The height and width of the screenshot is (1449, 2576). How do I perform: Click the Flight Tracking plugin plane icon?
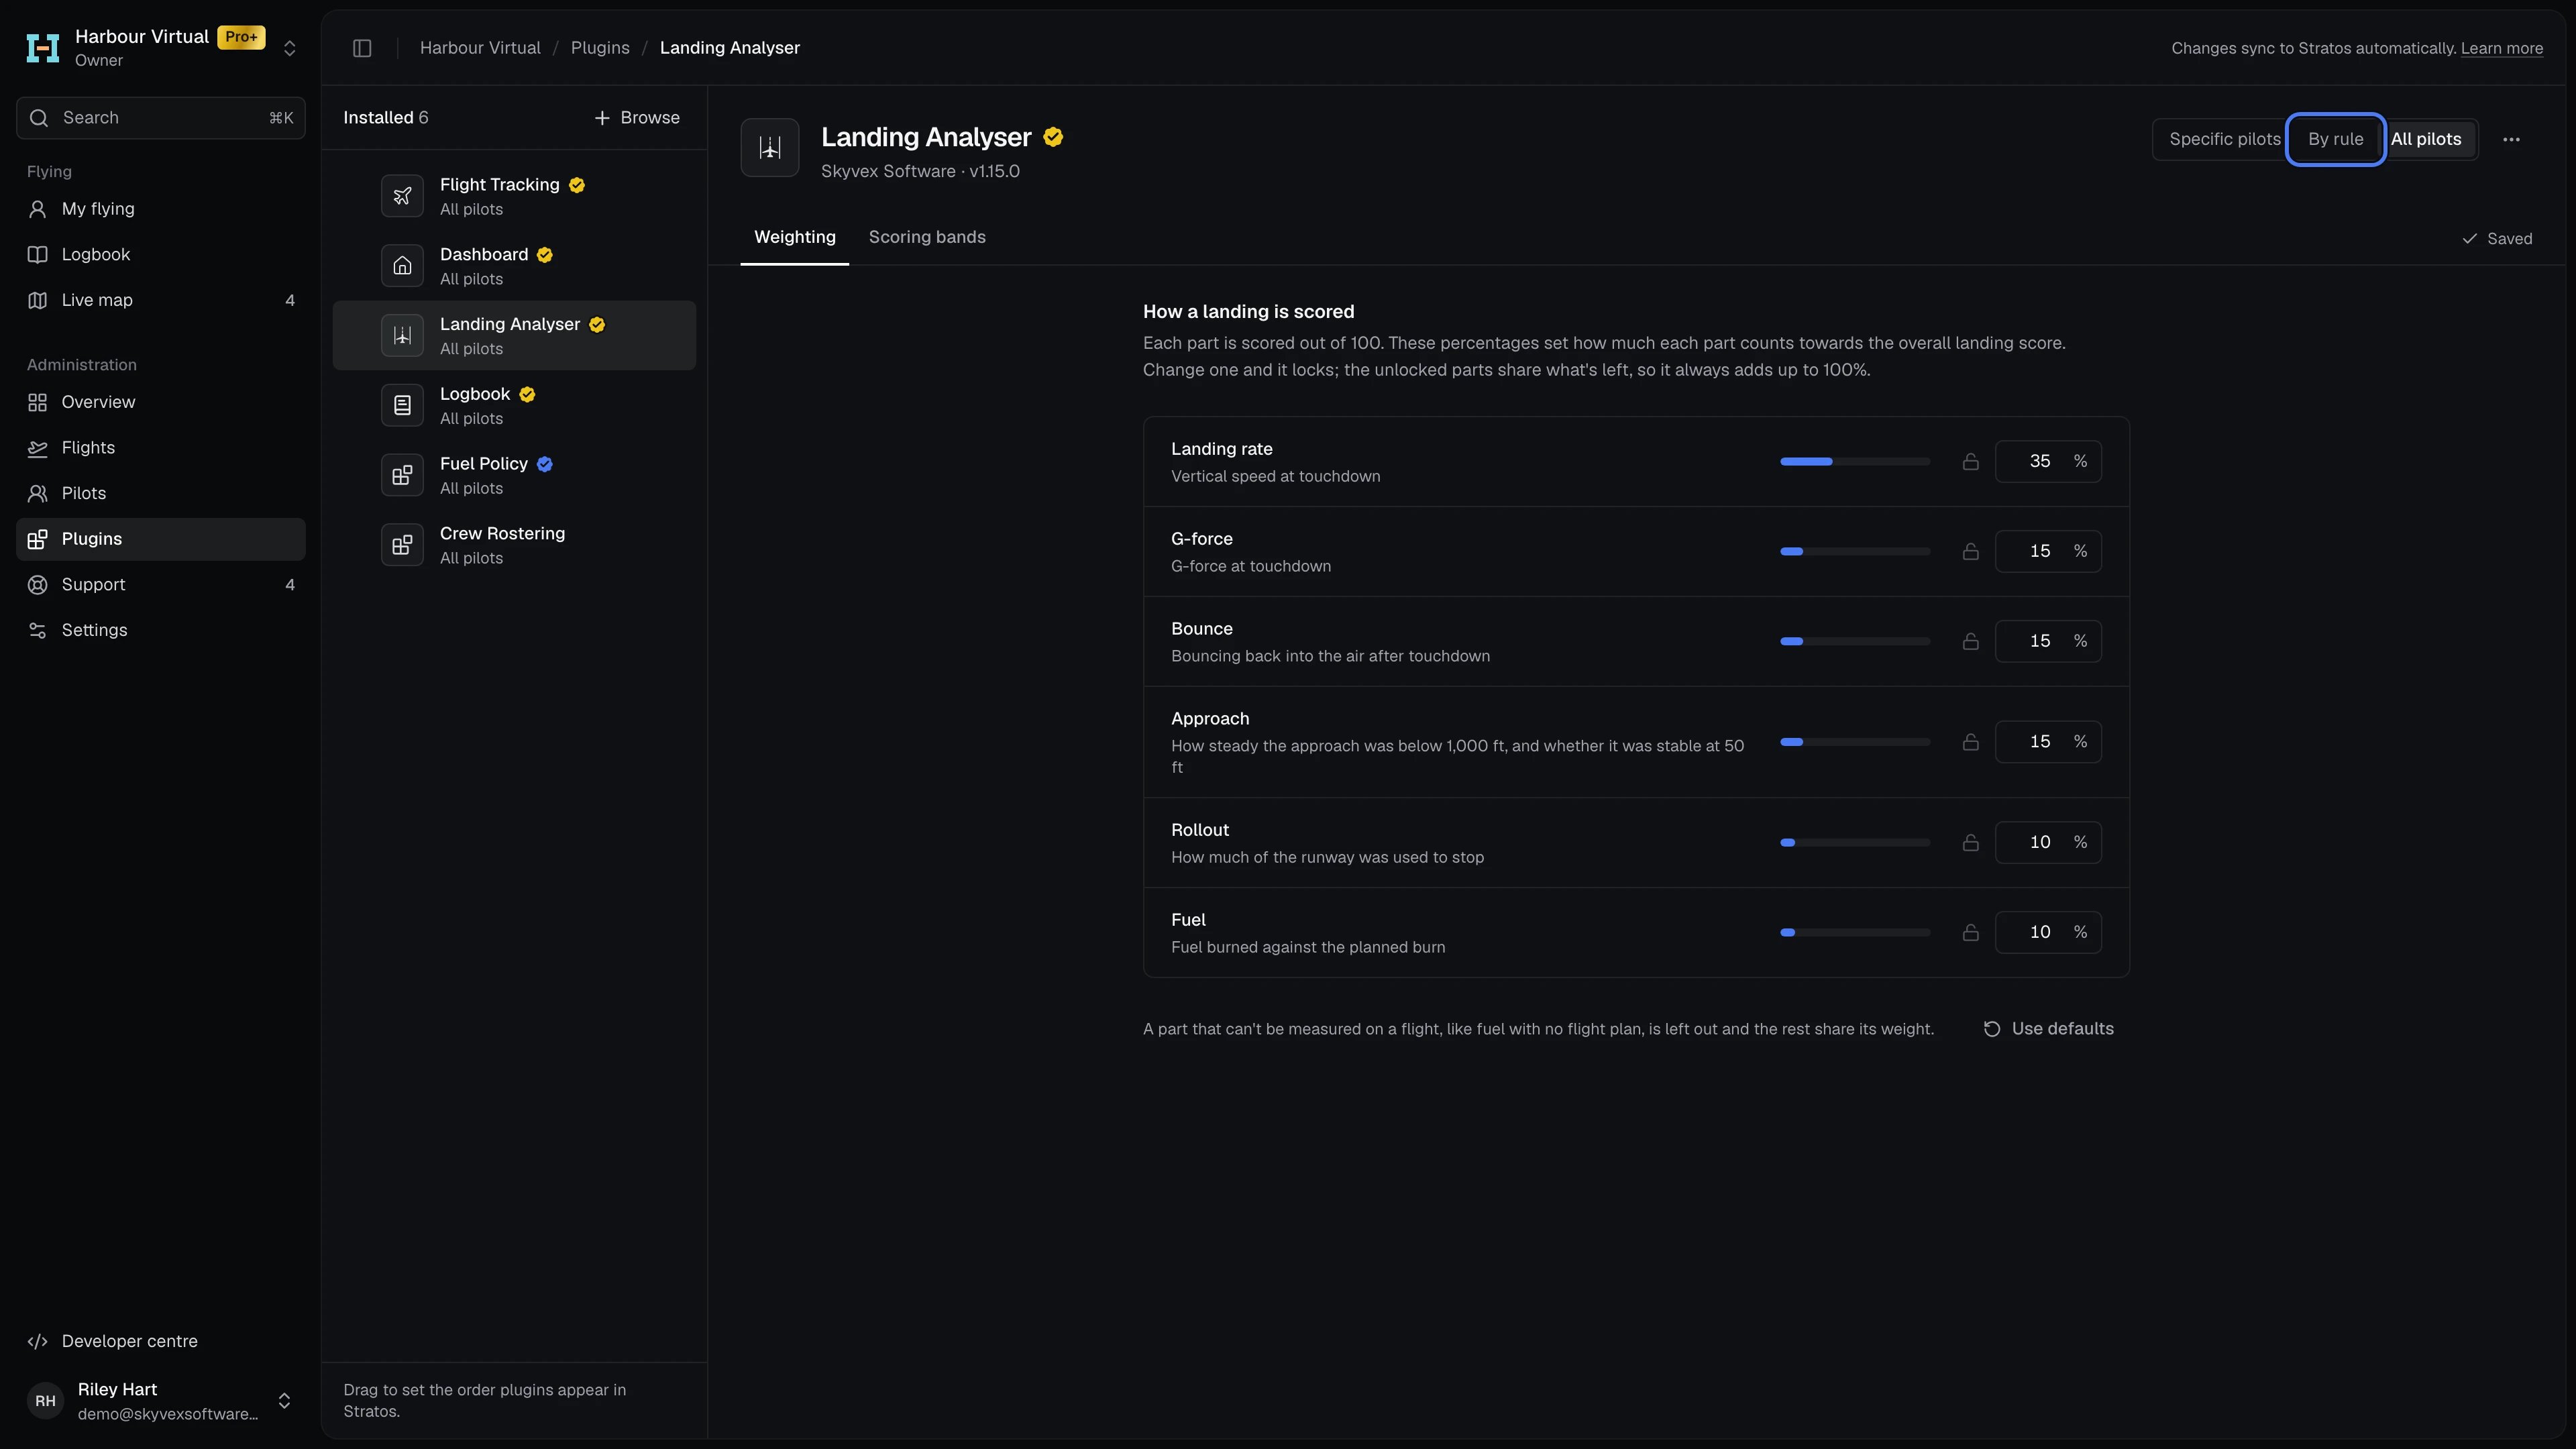click(x=402, y=196)
